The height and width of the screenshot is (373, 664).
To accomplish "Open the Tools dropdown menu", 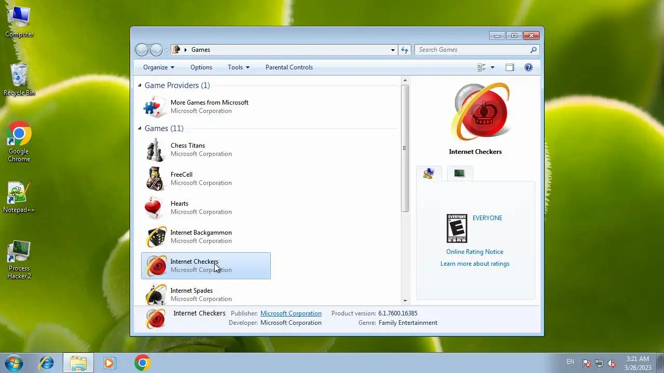I will (x=239, y=67).
